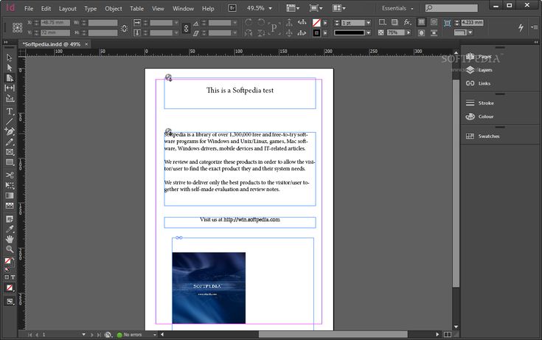Select the Free Transform tool
The height and width of the screenshot is (340, 542).
(x=10, y=185)
